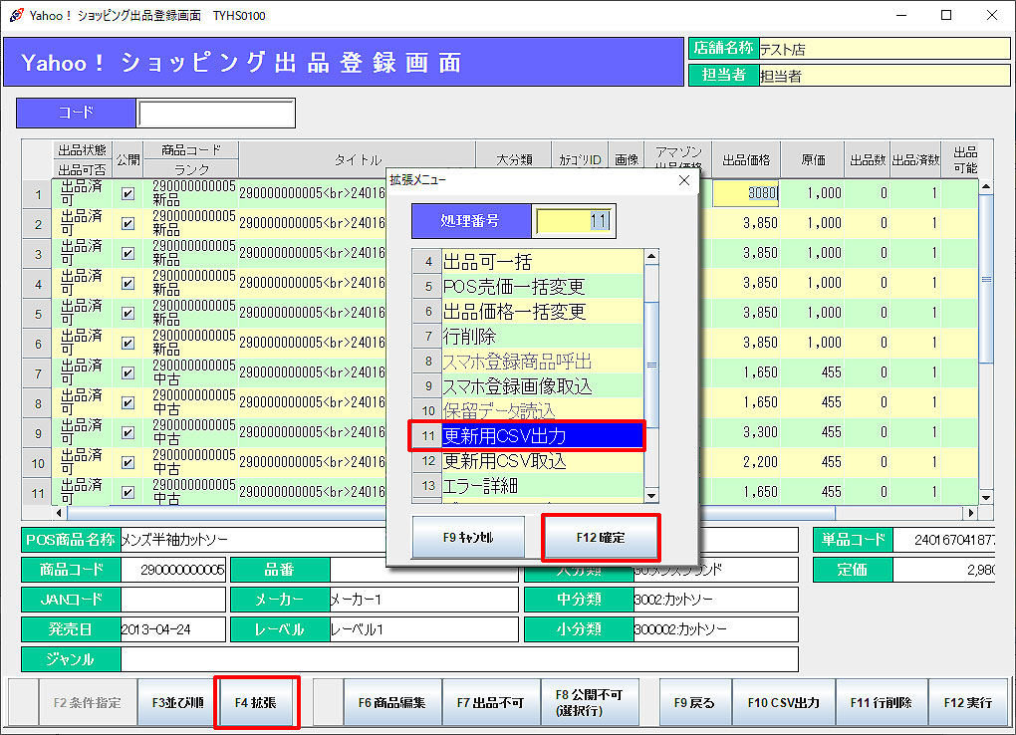The width and height of the screenshot is (1016, 735).
Task: Focus the コード text field
Action: [x=216, y=114]
